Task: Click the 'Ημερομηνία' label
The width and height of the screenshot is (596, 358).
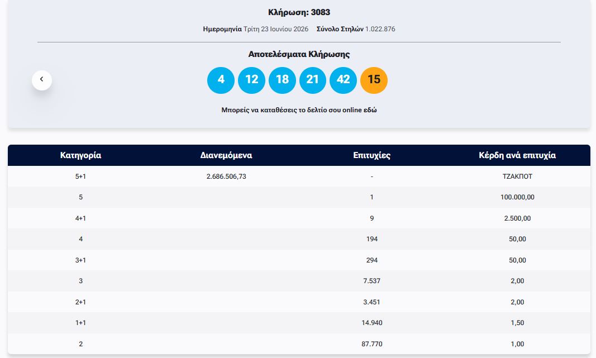Action: (x=222, y=29)
